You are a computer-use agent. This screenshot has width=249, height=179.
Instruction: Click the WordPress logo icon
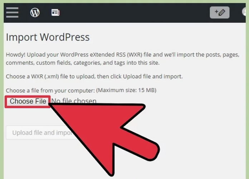pos(35,13)
